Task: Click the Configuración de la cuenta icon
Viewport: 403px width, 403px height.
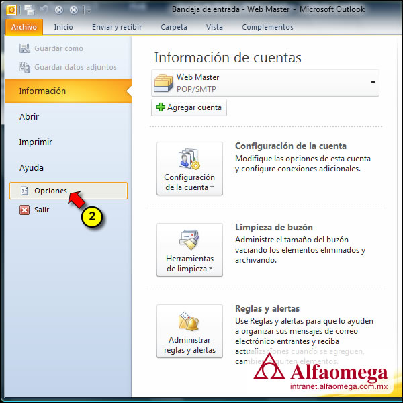Action: point(189,159)
